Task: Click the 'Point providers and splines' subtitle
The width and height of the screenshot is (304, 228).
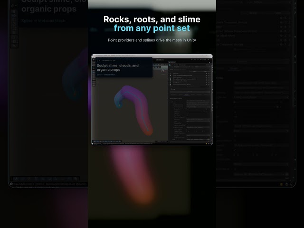Action: coord(152,40)
